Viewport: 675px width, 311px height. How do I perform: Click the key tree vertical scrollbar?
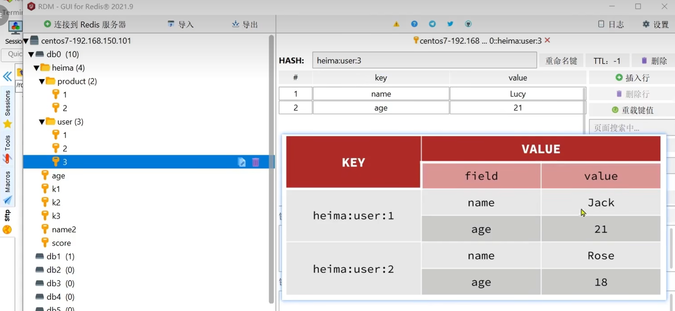point(271,169)
